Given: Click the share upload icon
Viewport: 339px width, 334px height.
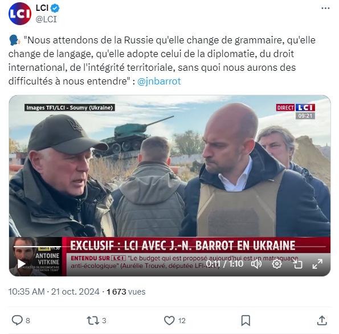Looking at the screenshot, I should click(x=322, y=320).
